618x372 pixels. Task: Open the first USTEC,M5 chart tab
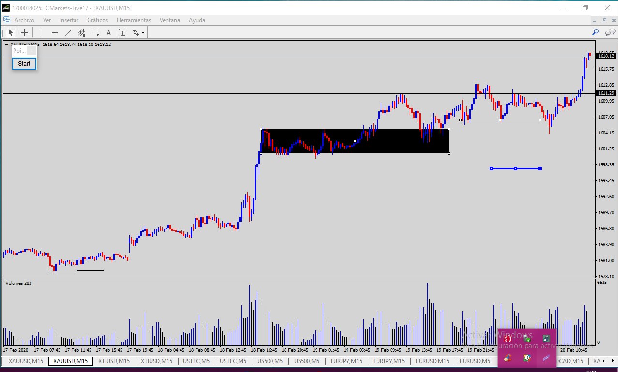pyautogui.click(x=196, y=361)
